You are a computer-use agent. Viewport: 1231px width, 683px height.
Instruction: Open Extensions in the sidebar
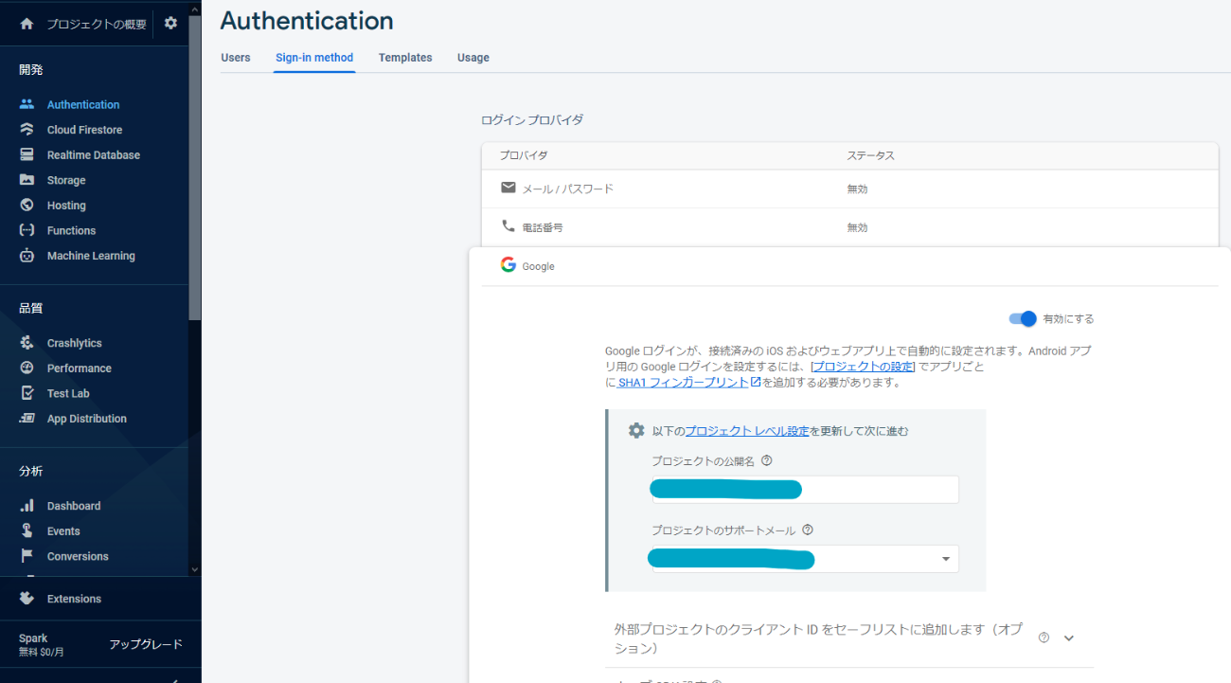tap(74, 599)
